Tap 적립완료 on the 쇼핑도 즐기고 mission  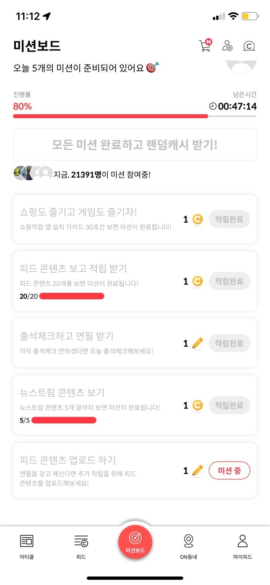(x=229, y=219)
